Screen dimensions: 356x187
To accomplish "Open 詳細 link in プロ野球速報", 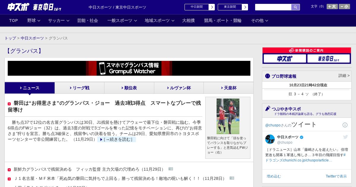I will [x=344, y=76].
